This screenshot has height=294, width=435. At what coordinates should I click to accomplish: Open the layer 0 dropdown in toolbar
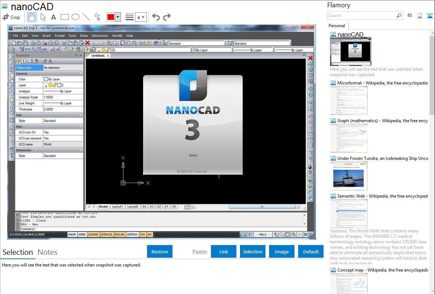click(x=143, y=50)
